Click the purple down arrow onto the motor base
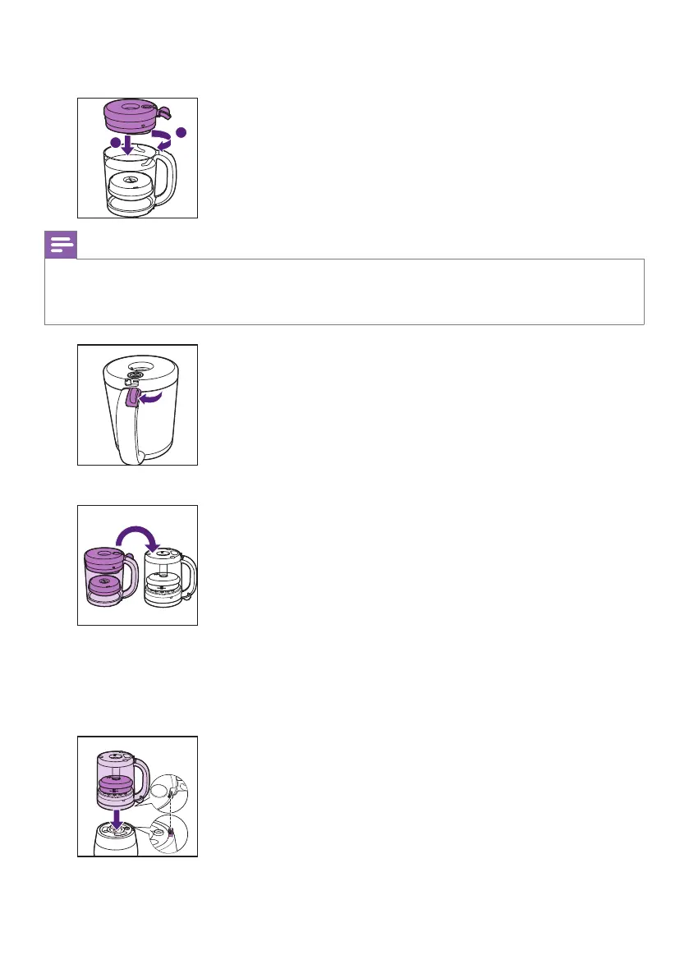This screenshot has height=978, width=689. (x=117, y=821)
